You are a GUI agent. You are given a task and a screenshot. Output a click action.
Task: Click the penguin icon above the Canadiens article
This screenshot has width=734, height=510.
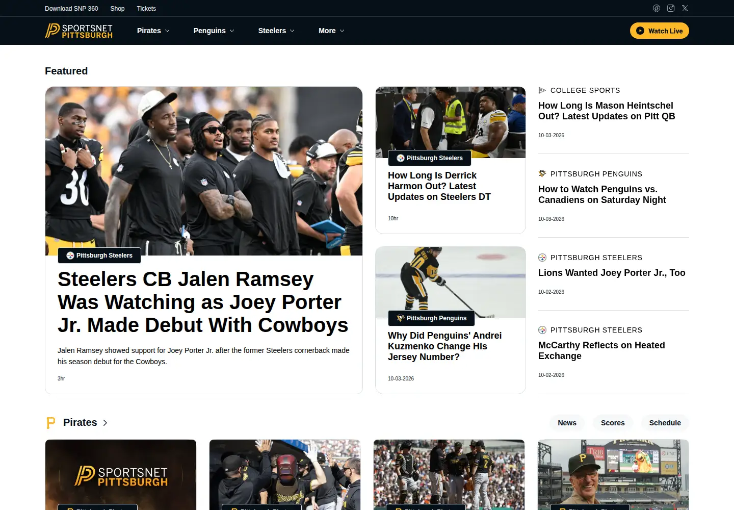click(542, 174)
